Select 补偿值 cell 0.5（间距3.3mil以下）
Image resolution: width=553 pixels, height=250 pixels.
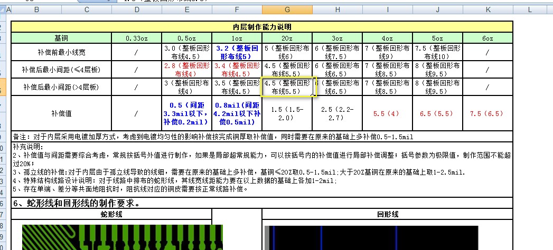[x=187, y=113]
